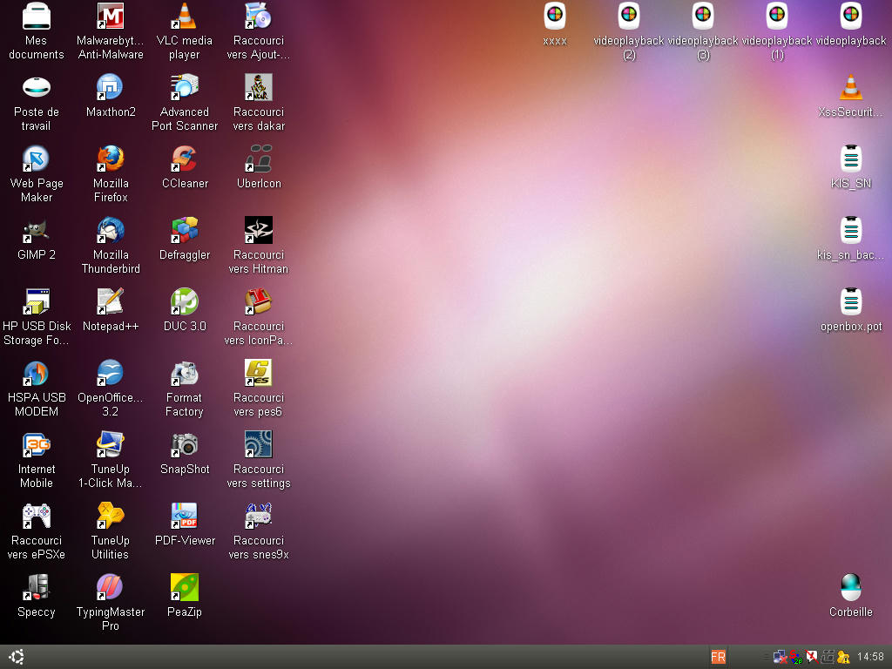Select the unnumbered videoplayback file icon
892x669 pixels.
point(851,16)
